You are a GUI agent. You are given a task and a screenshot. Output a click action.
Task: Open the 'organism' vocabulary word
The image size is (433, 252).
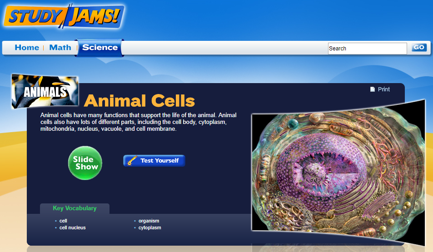point(149,221)
